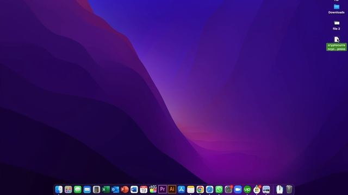Open the Calculator app
Image resolution: width=348 pixels, height=195 pixels.
97,190
